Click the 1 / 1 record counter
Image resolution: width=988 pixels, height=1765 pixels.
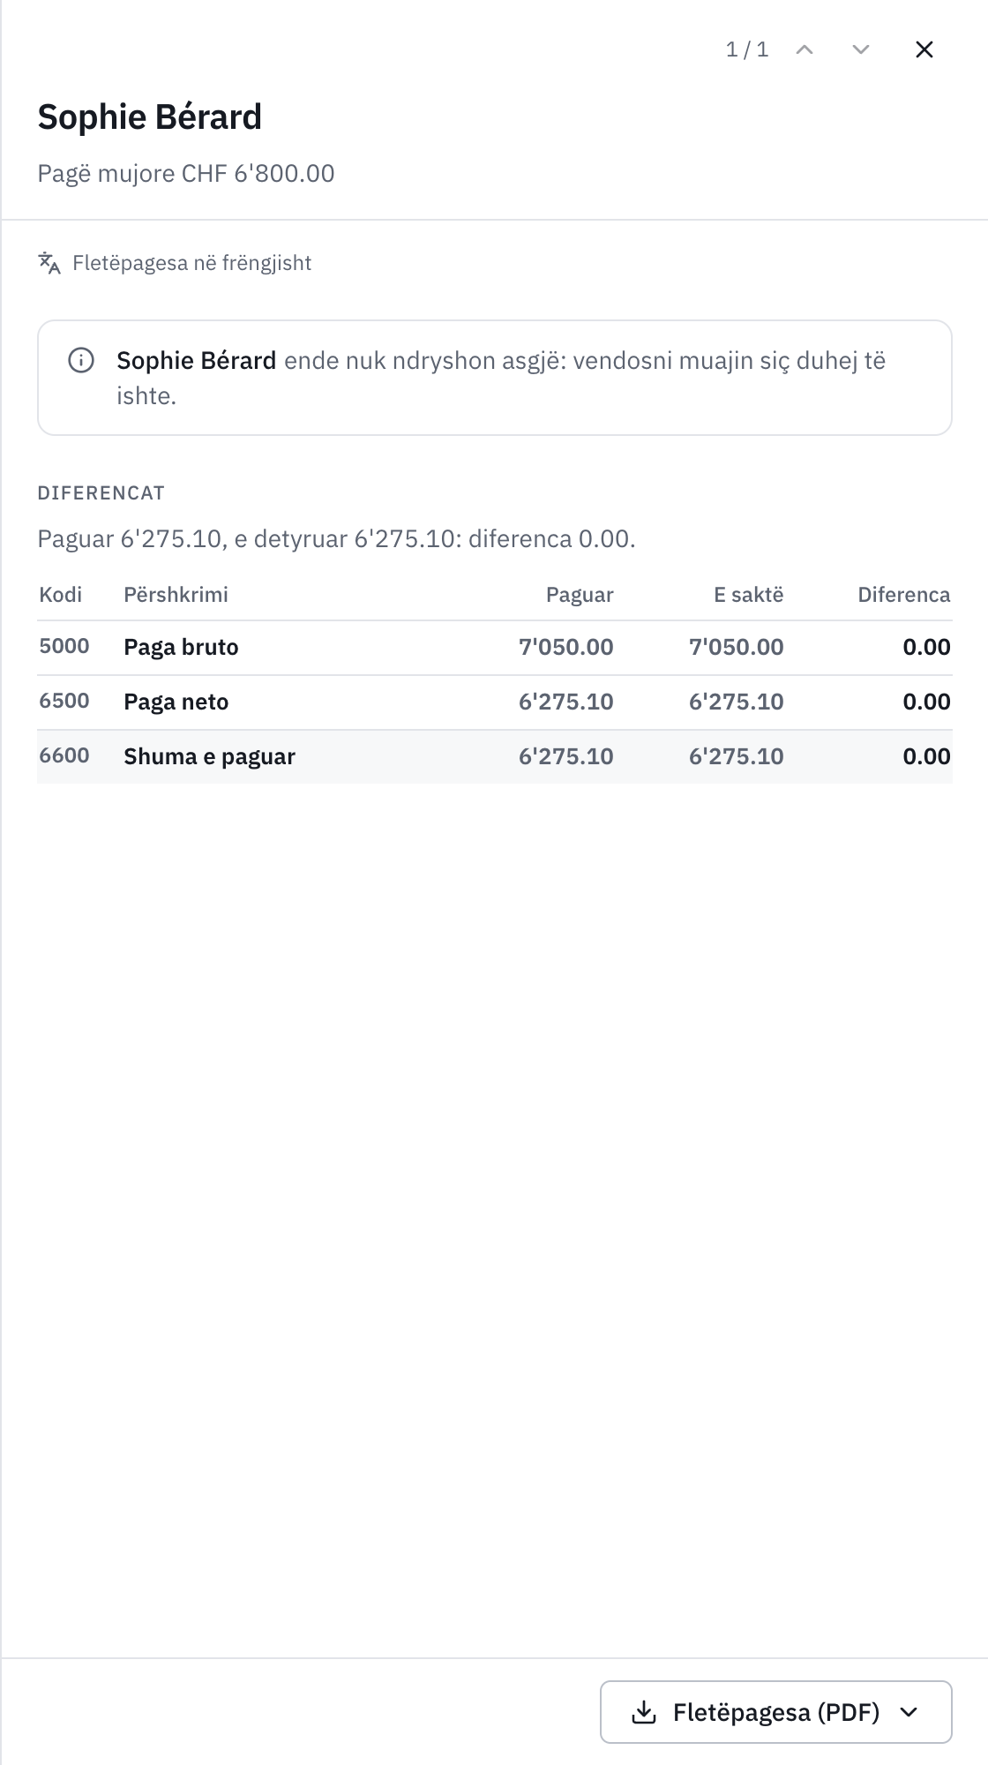click(x=747, y=49)
